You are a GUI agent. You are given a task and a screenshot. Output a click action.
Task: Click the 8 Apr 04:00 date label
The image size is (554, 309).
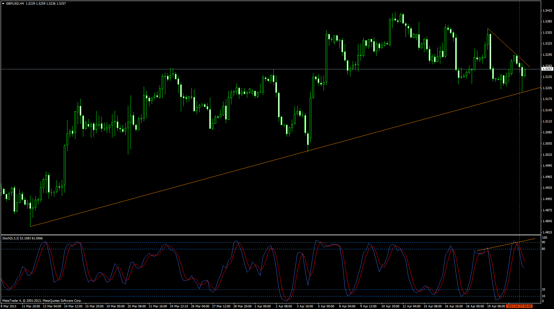[x=347, y=306]
